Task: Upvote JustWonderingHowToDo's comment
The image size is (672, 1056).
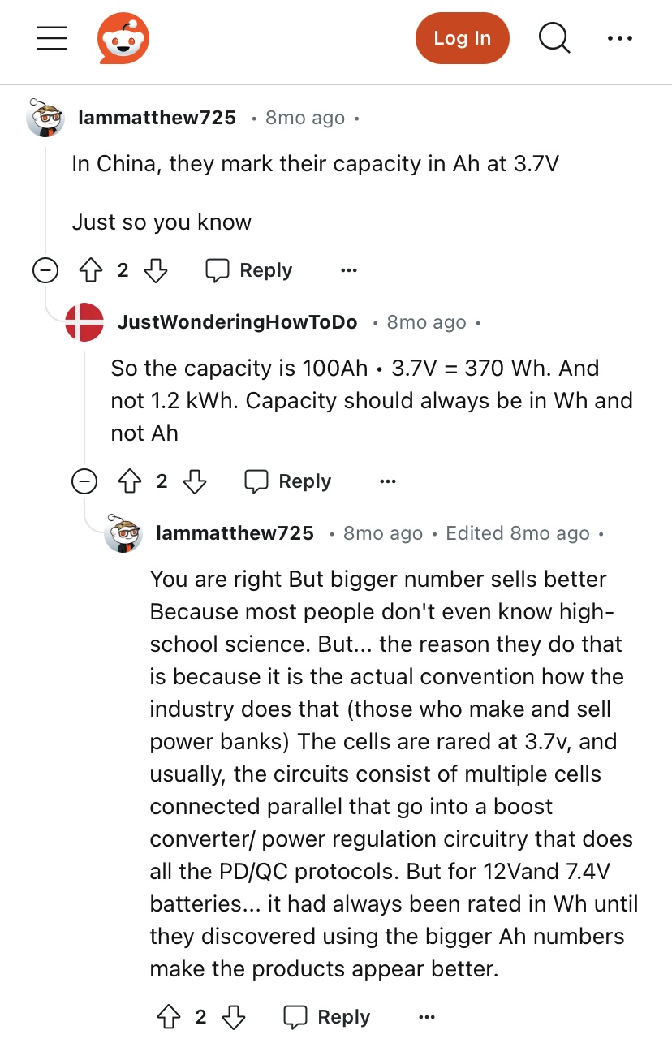Action: pyautogui.click(x=130, y=481)
